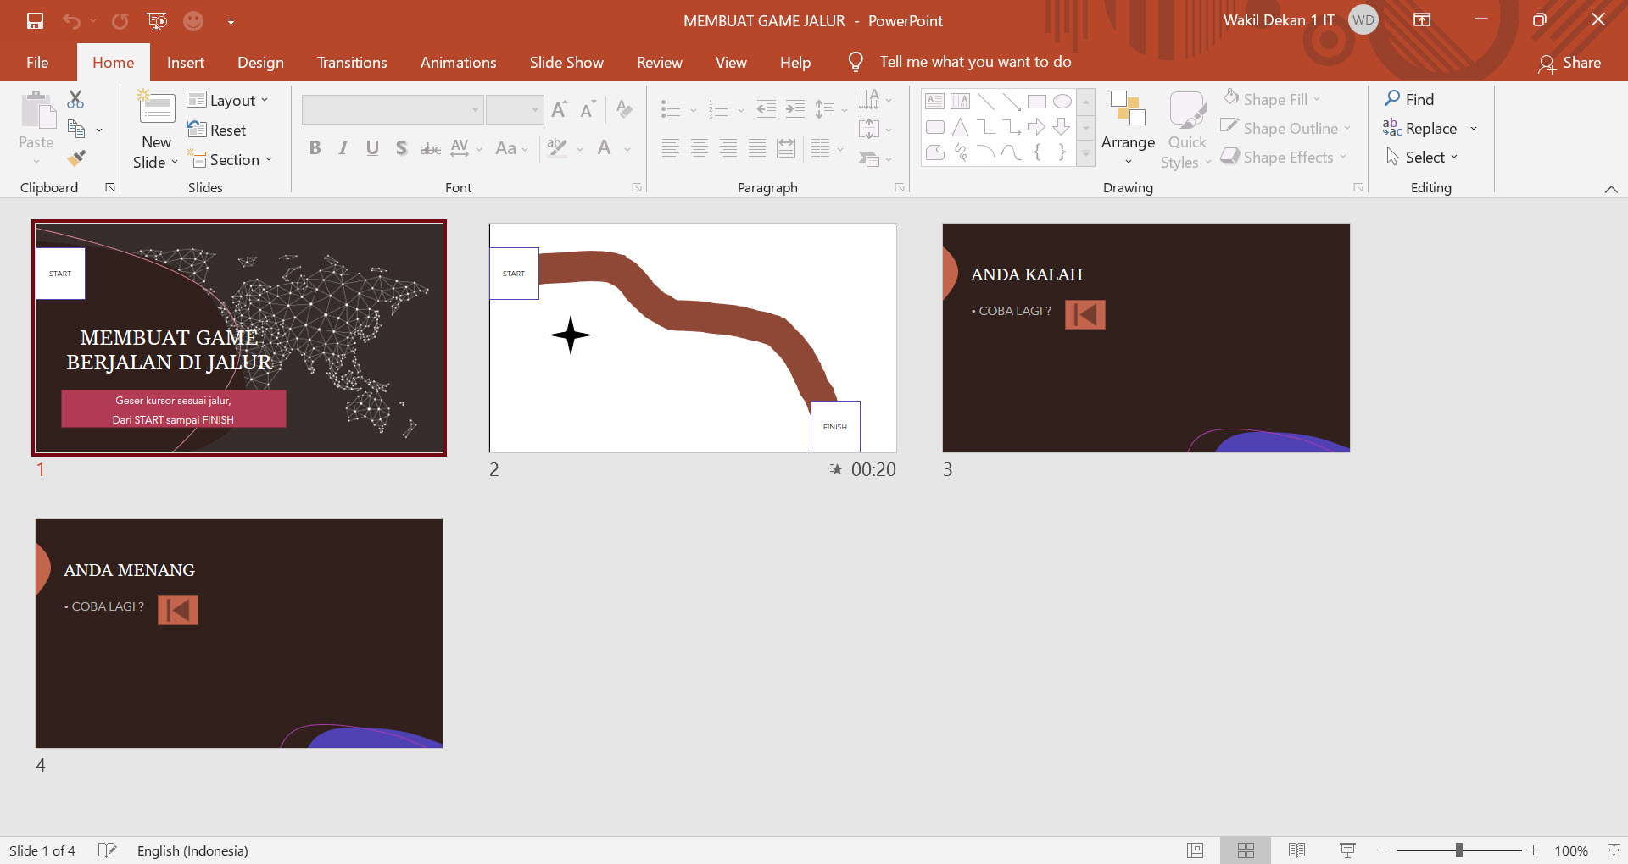Toggle Normal view in status bar

click(x=1195, y=850)
